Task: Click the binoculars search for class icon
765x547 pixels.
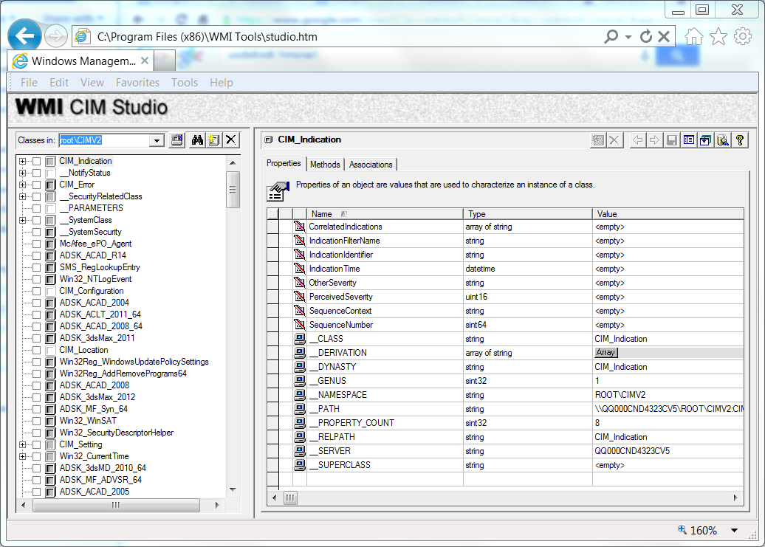Action: 197,140
